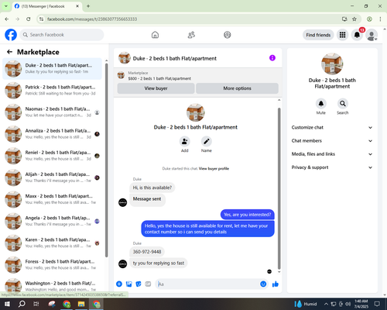Expand the Privacy & support section
Viewport: 387px width, 310px height.
coord(332,167)
